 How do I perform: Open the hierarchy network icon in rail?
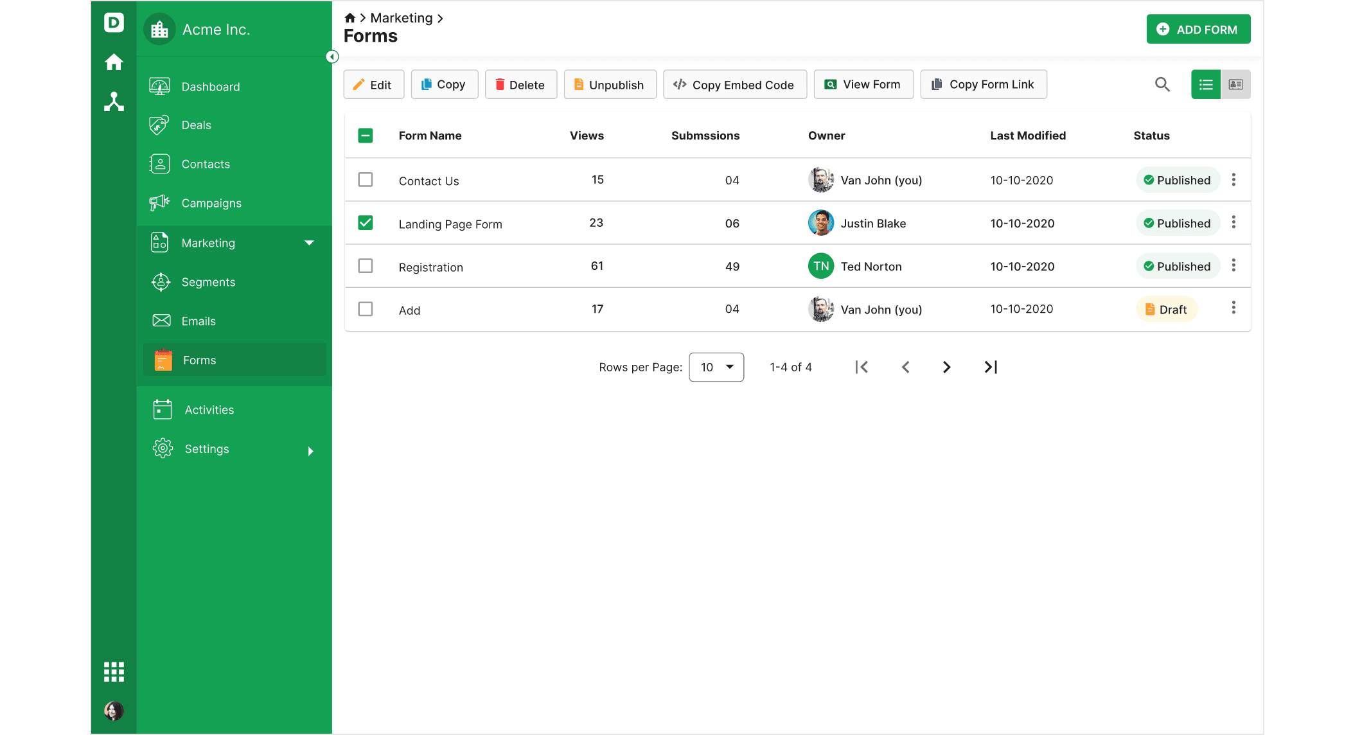[114, 102]
